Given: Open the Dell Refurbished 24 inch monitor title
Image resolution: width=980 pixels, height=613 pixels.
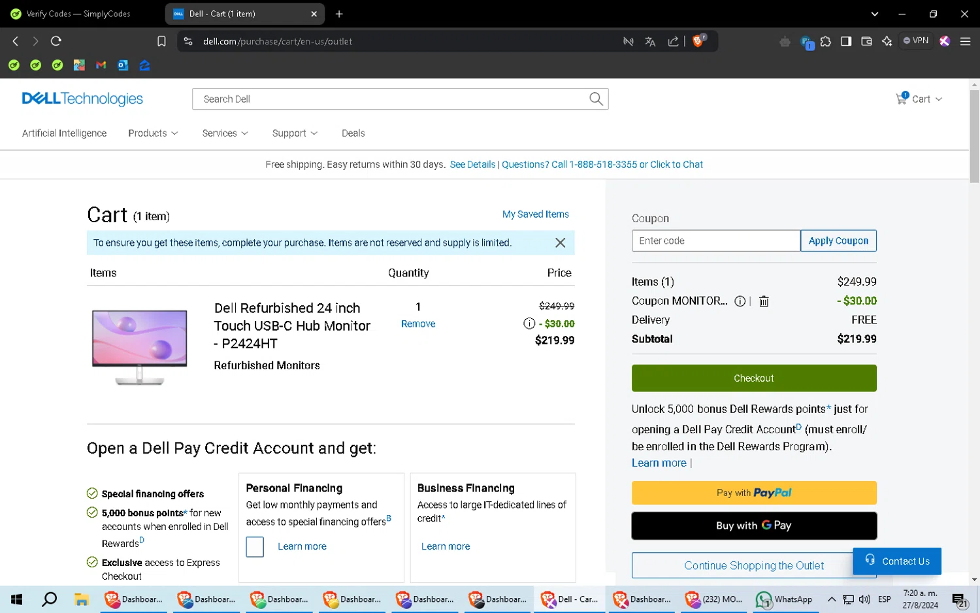Looking at the screenshot, I should (292, 325).
